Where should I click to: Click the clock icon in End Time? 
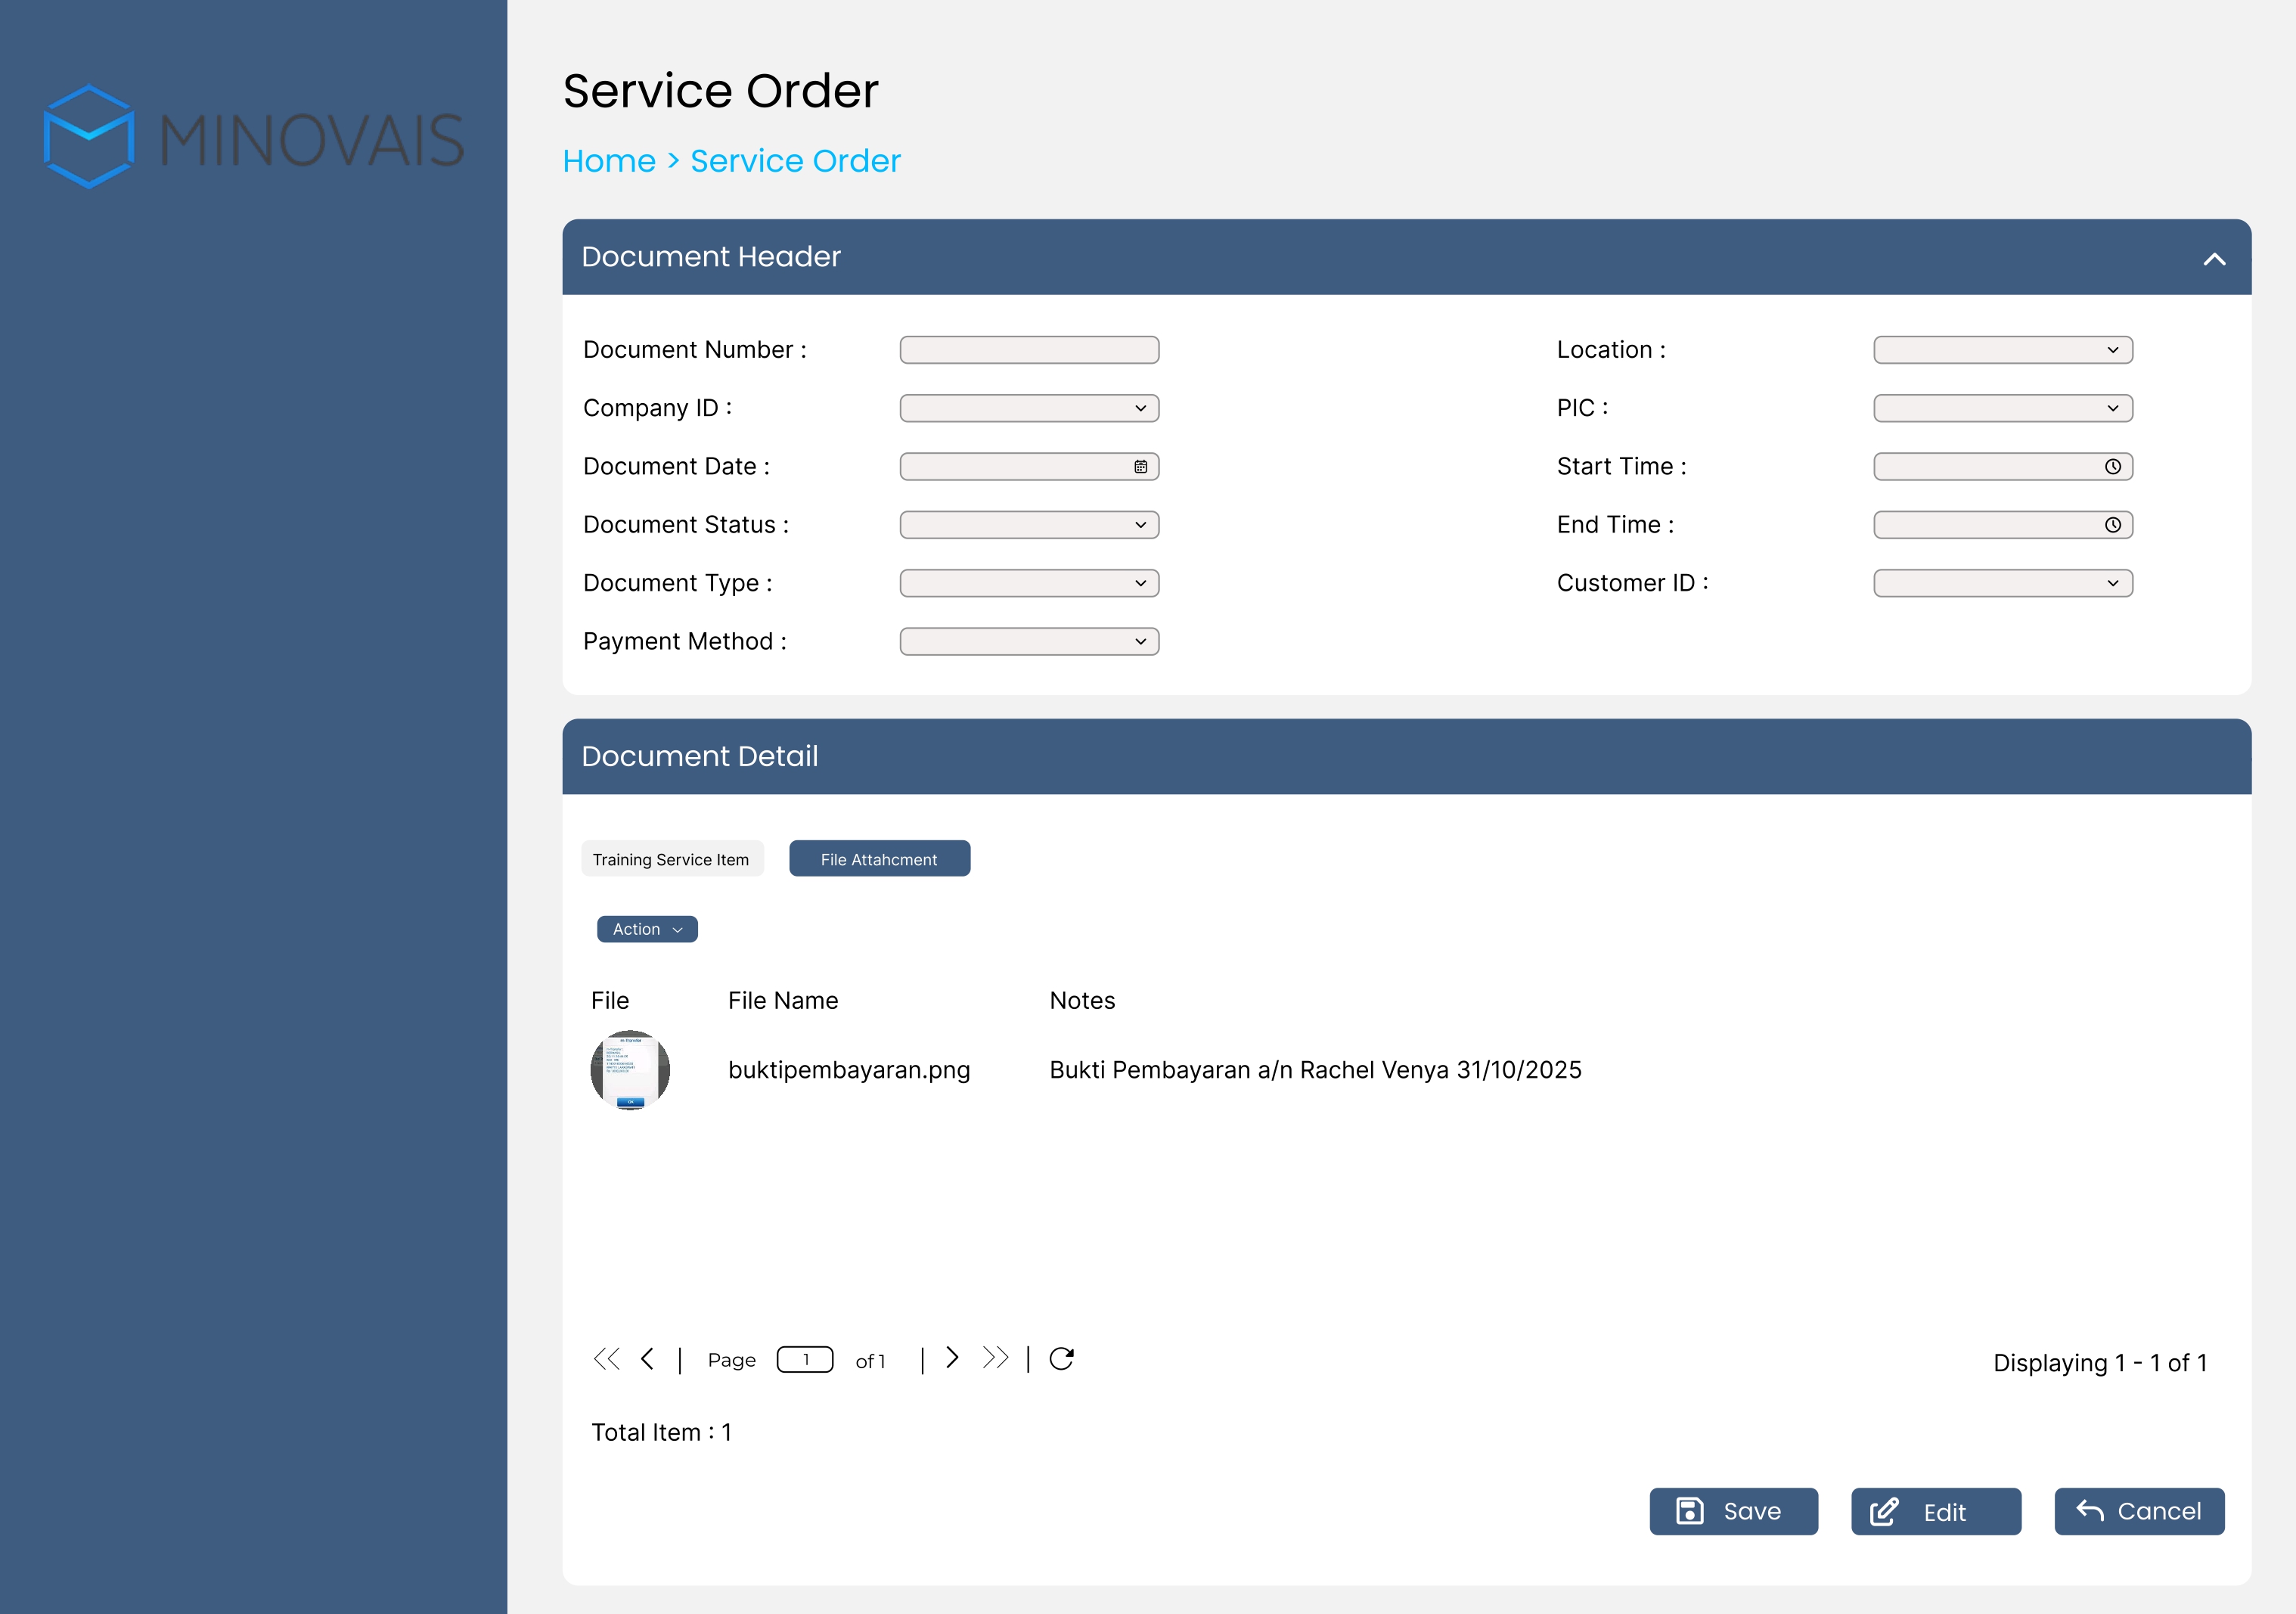(2112, 525)
